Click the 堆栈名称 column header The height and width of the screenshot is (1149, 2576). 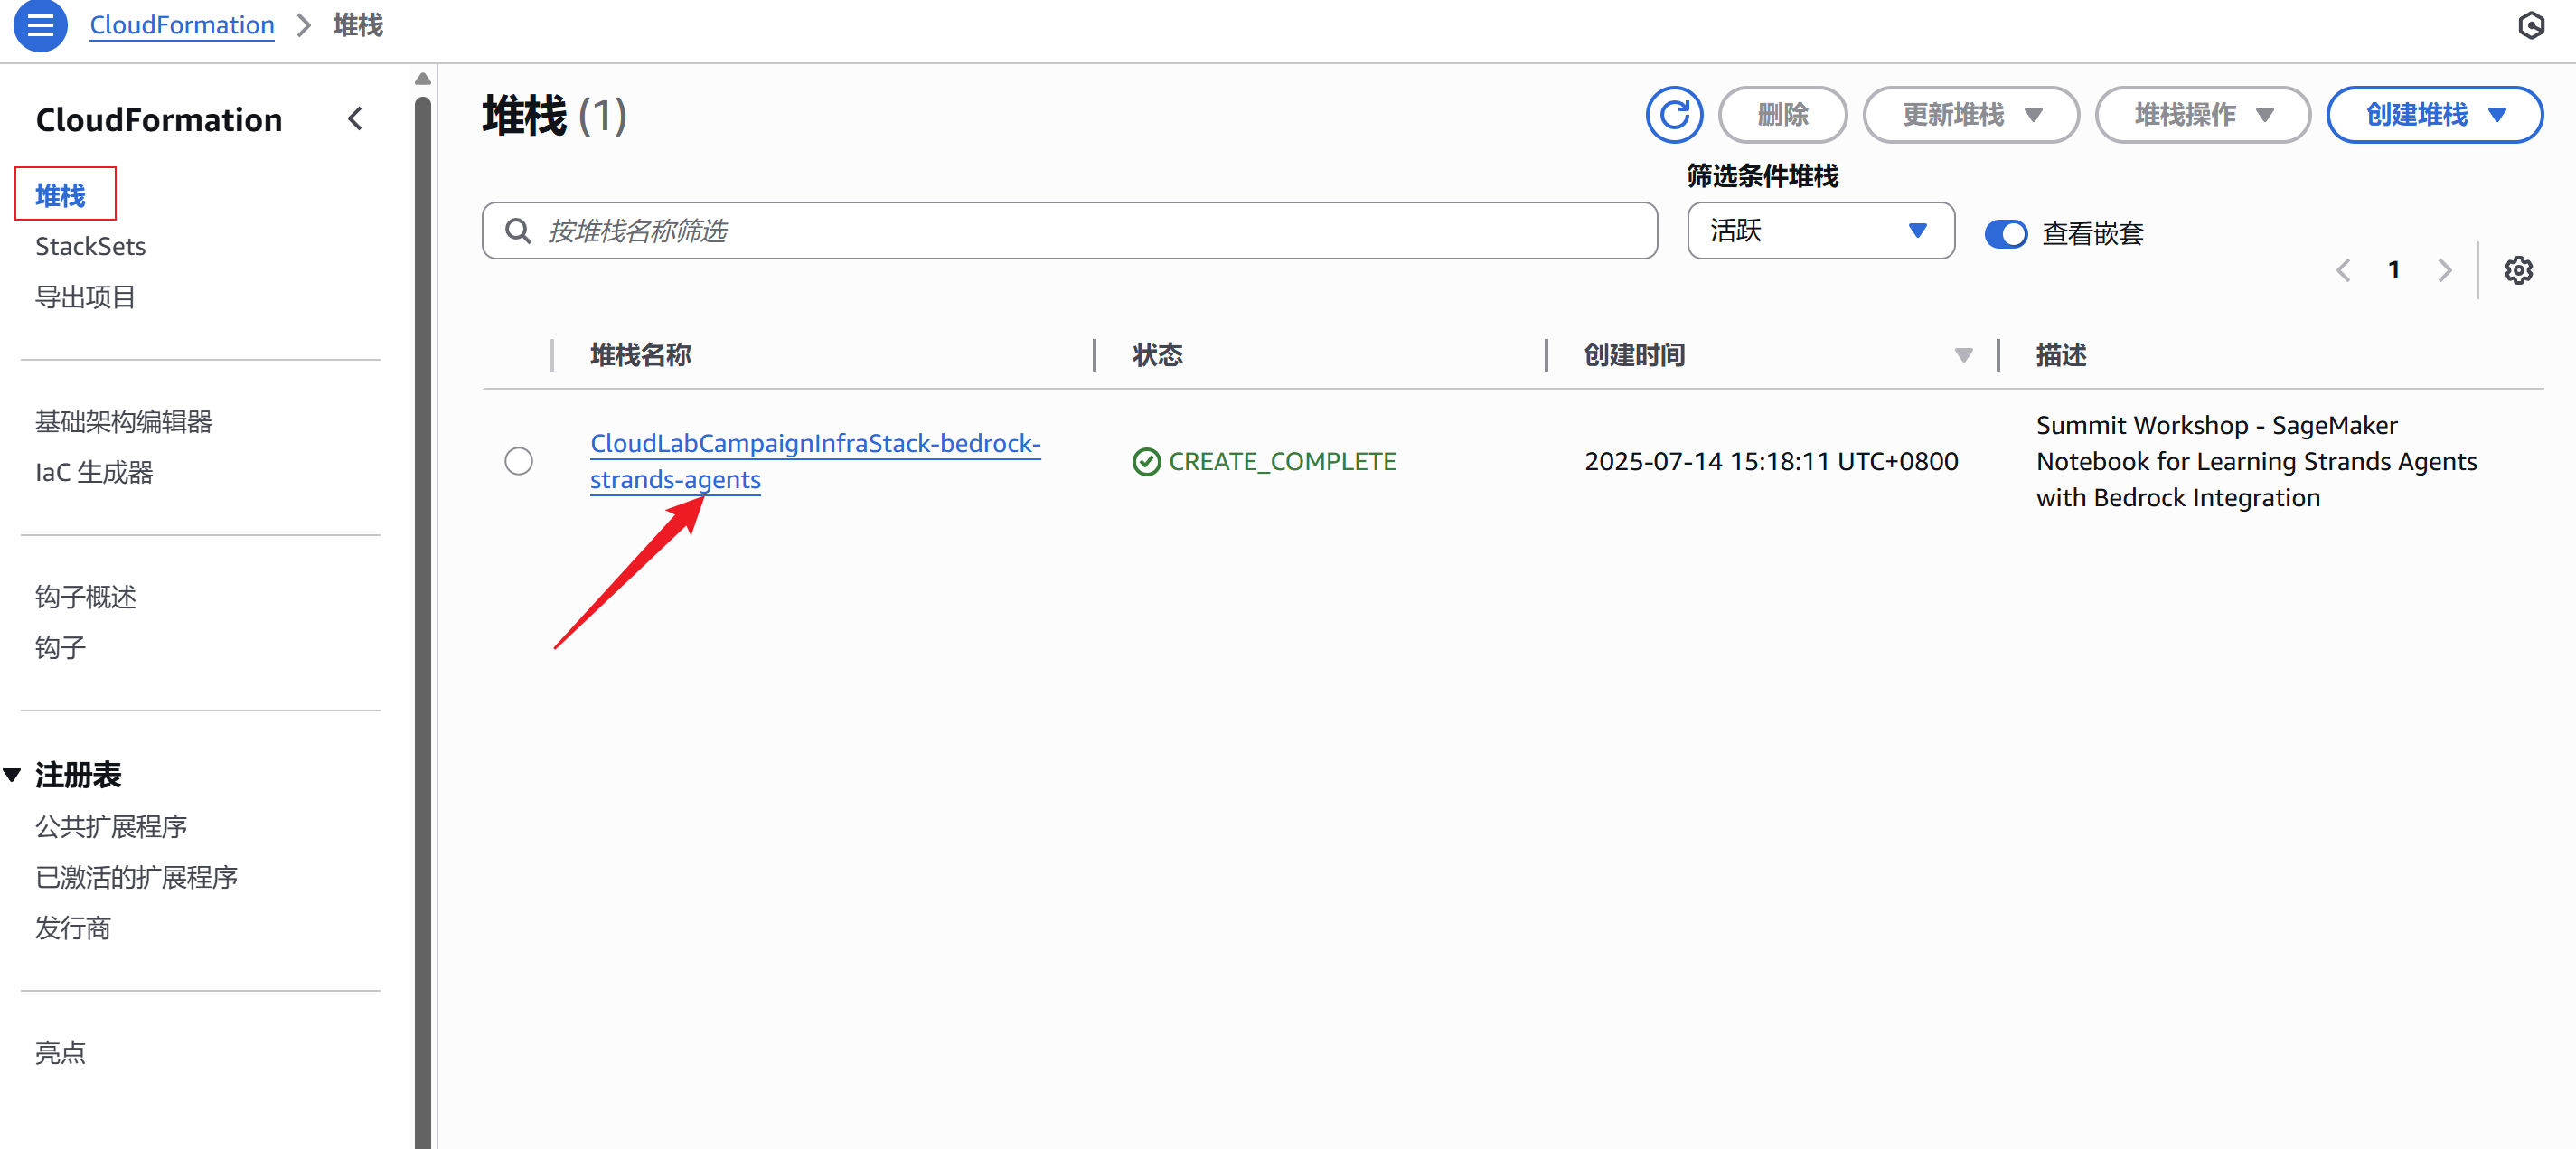[641, 355]
